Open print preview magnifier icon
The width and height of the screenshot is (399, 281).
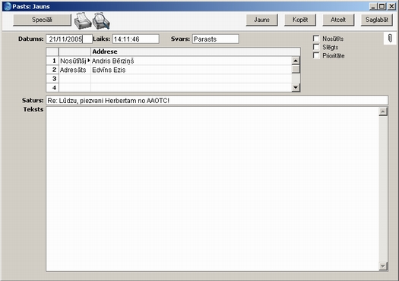pos(101,20)
